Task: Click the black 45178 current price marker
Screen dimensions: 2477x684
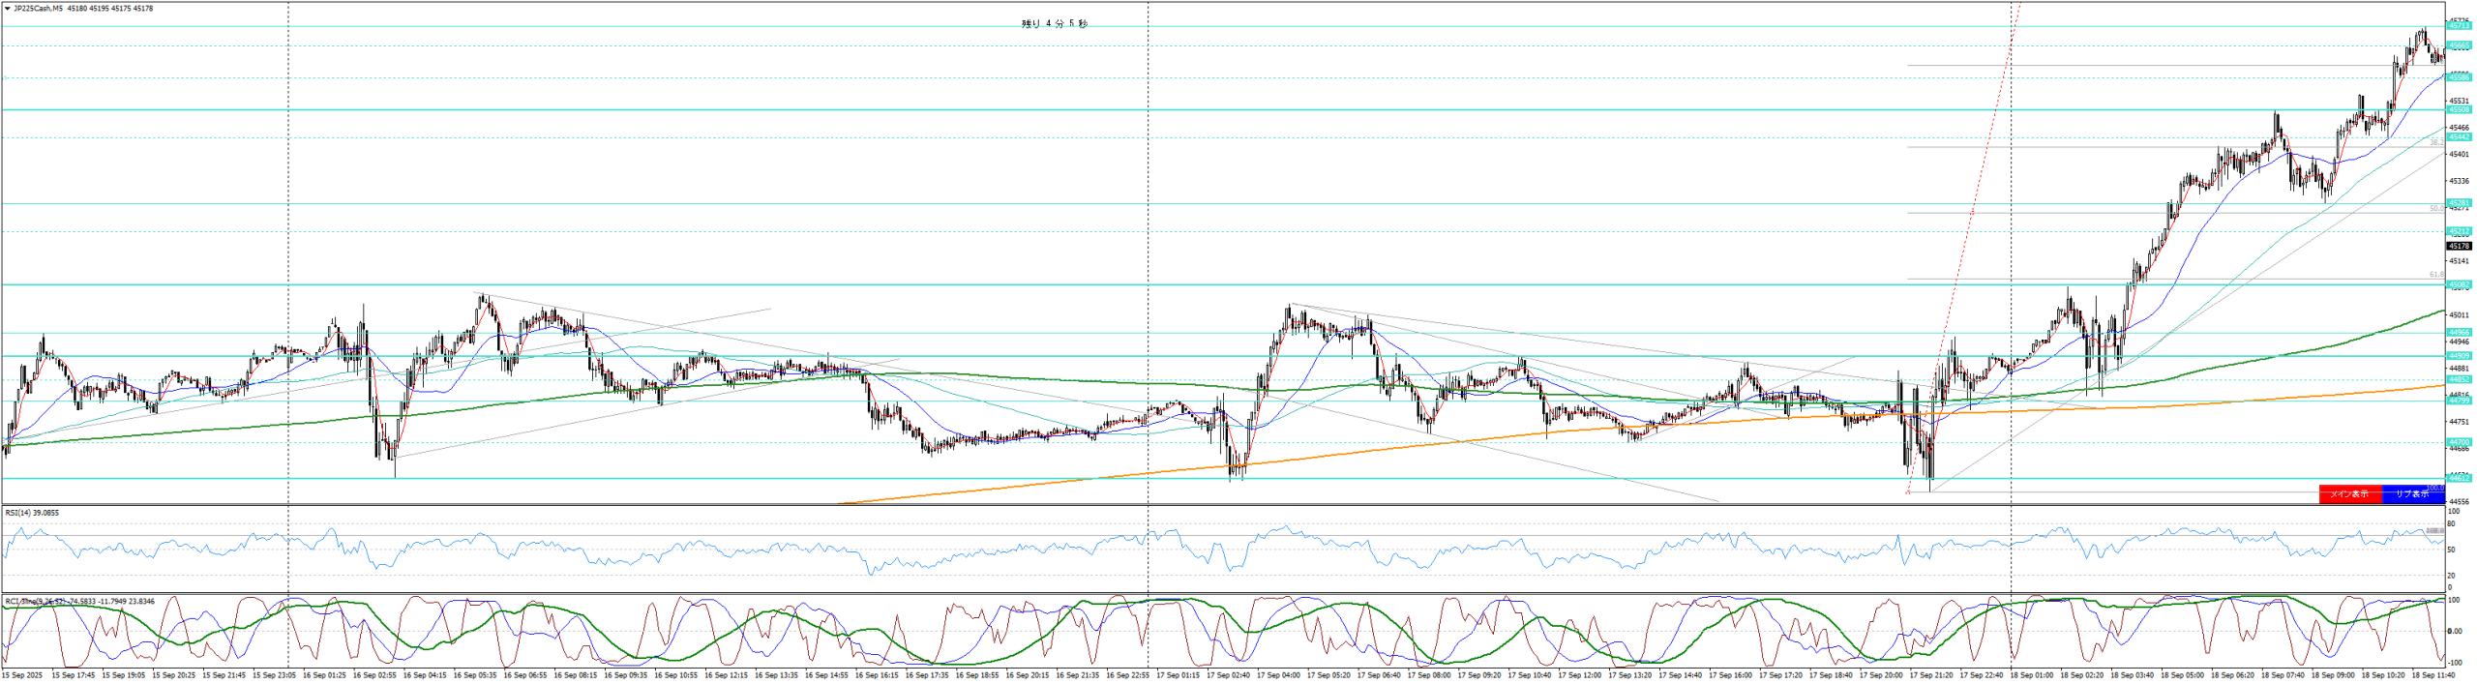Action: click(x=2459, y=247)
